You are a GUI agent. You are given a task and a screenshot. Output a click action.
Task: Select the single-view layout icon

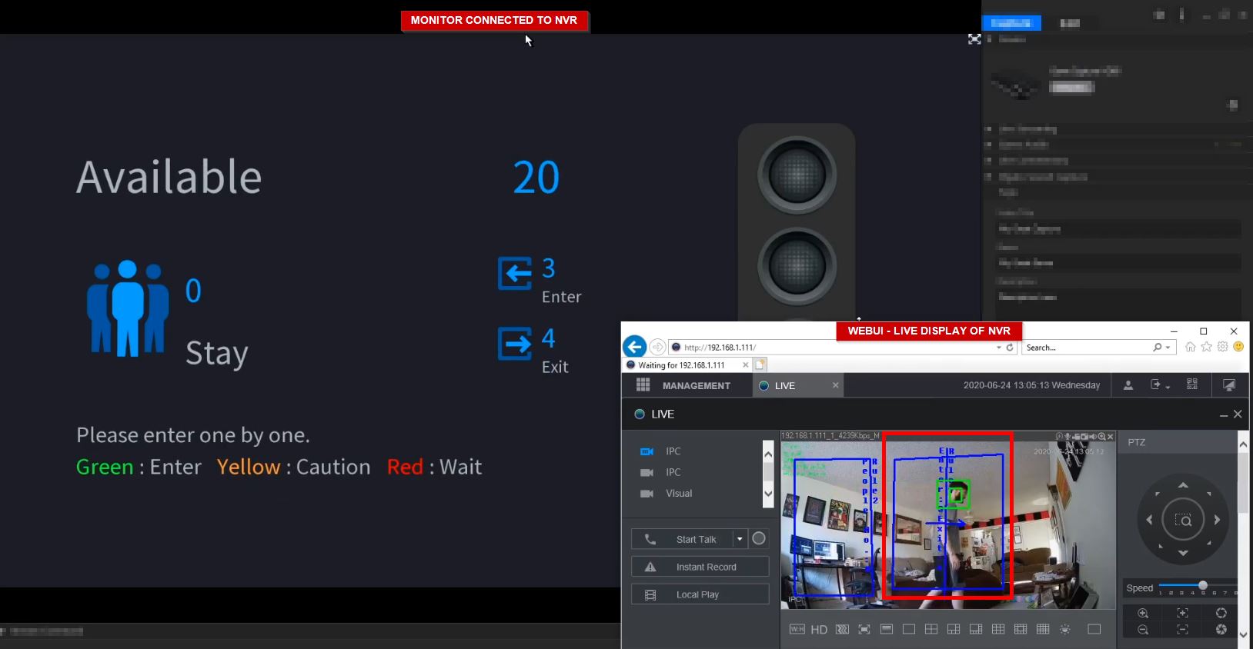click(x=909, y=629)
